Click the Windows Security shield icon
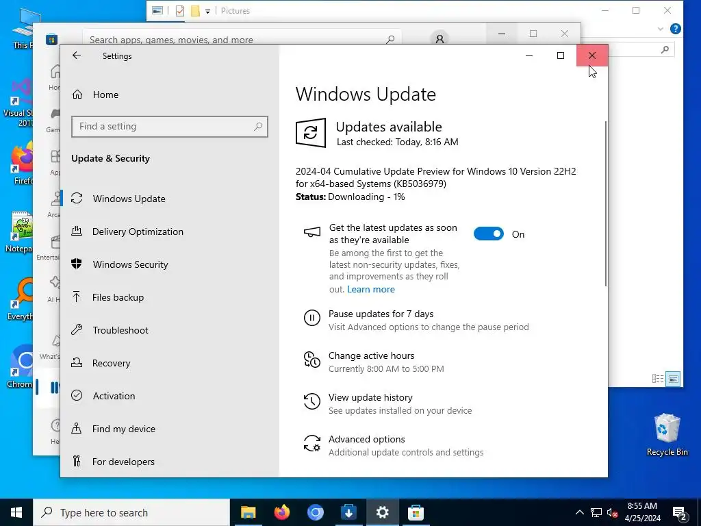The width and height of the screenshot is (701, 526). pos(77,264)
